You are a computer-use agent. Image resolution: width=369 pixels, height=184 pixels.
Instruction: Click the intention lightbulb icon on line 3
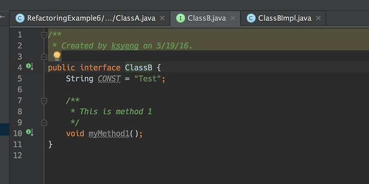pyautogui.click(x=57, y=56)
